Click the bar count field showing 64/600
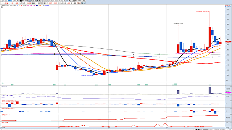232x130 pixels. [x=66, y=1]
